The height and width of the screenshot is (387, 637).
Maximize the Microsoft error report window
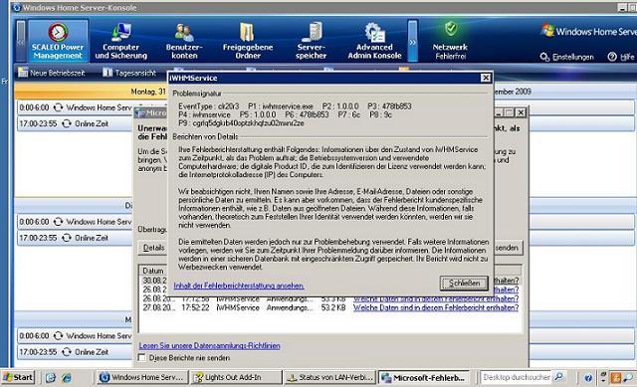pos(509,112)
